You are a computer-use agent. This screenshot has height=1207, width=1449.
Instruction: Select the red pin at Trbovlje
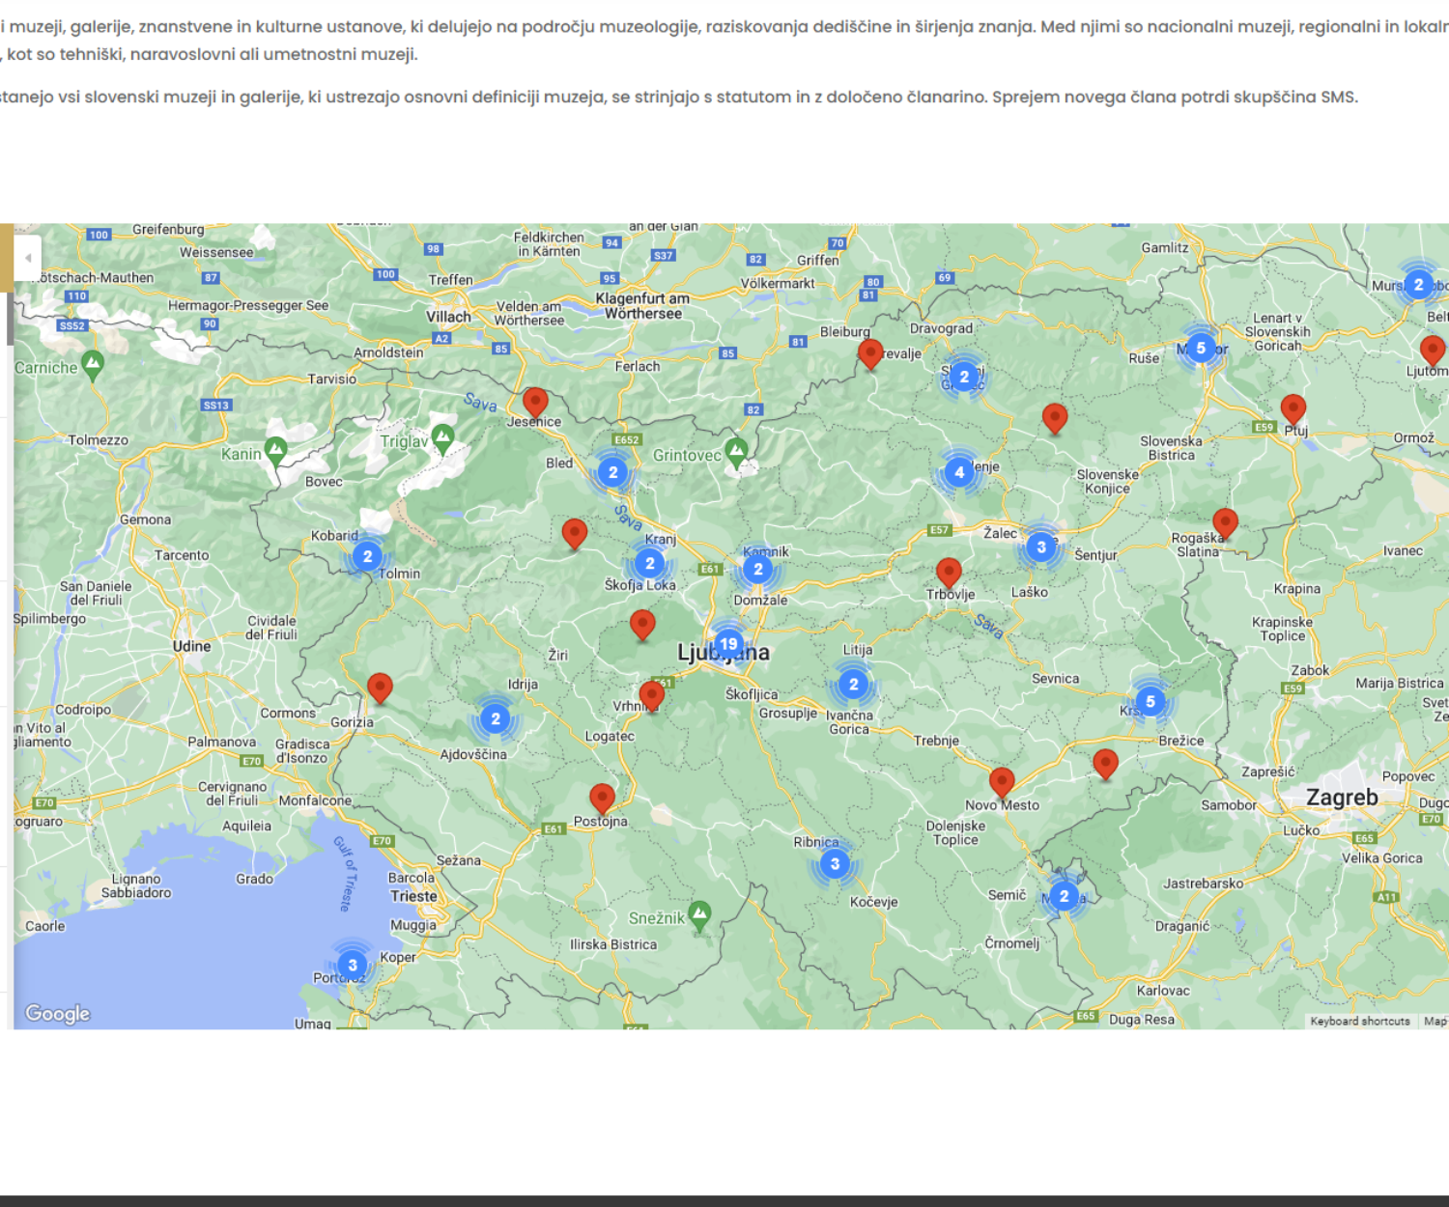point(949,572)
